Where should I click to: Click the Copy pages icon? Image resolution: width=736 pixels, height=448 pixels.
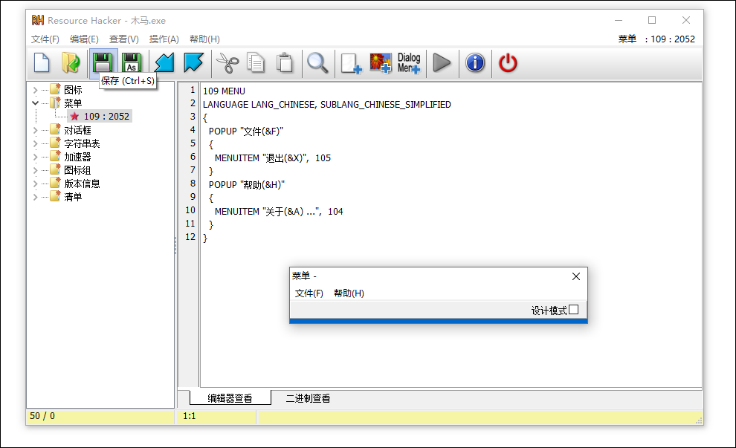pos(256,63)
